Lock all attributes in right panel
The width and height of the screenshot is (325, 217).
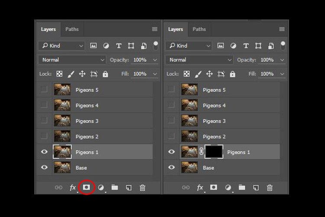tap(233, 74)
